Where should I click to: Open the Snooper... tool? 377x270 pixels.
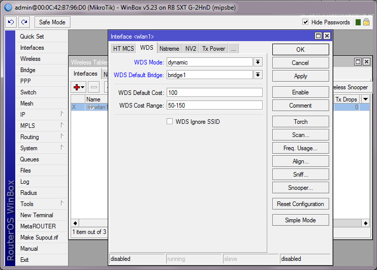(x=301, y=188)
